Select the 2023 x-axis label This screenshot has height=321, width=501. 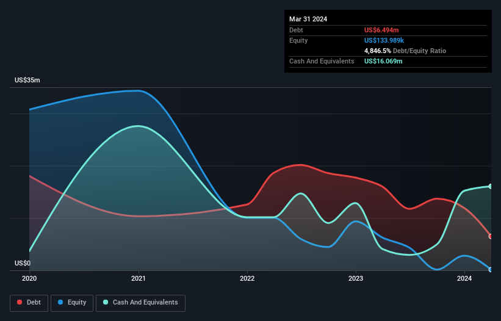pyautogui.click(x=356, y=278)
